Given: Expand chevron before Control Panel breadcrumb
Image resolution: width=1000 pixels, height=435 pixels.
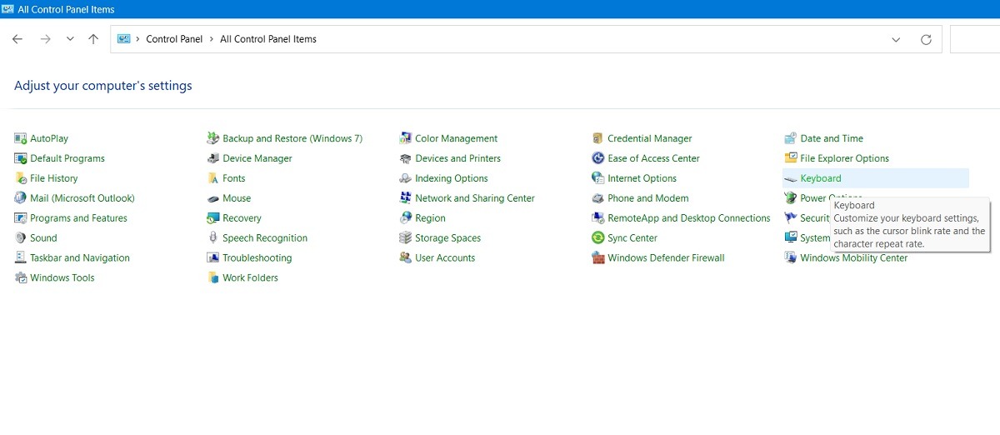Looking at the screenshot, I should coord(137,39).
